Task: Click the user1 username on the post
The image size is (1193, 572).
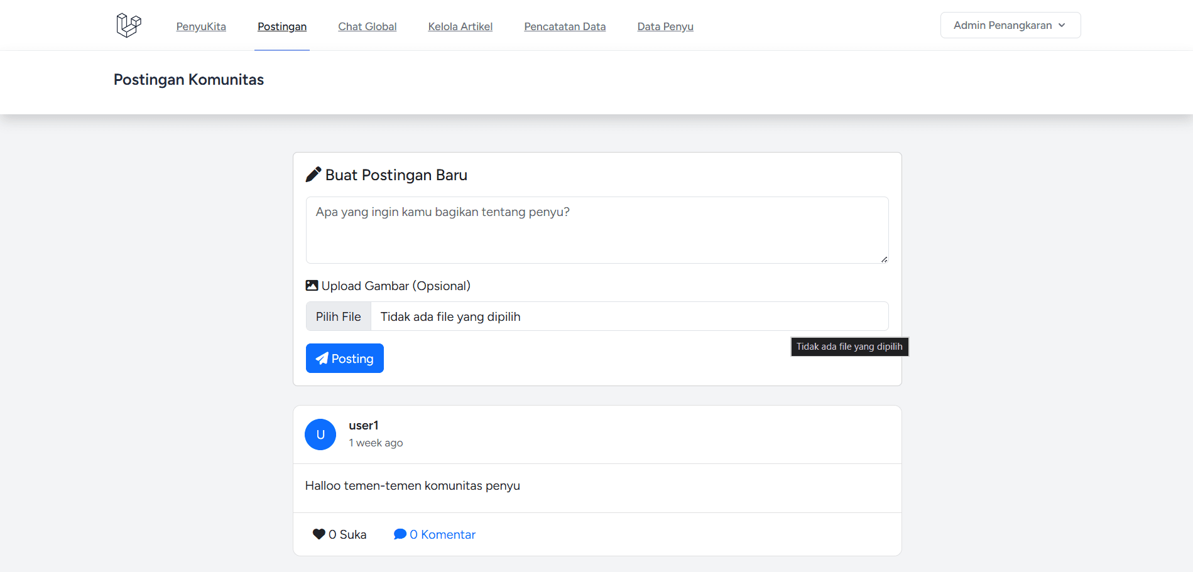Action: click(364, 426)
